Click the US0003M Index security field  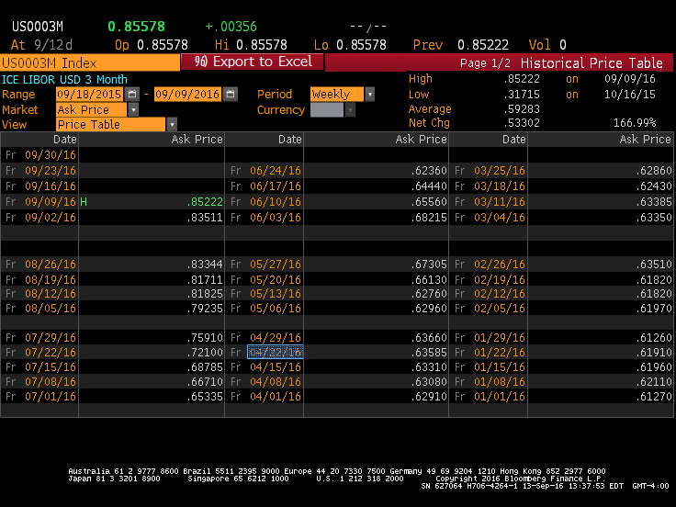(x=90, y=63)
